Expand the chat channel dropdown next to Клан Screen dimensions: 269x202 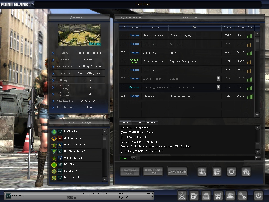click(133, 158)
